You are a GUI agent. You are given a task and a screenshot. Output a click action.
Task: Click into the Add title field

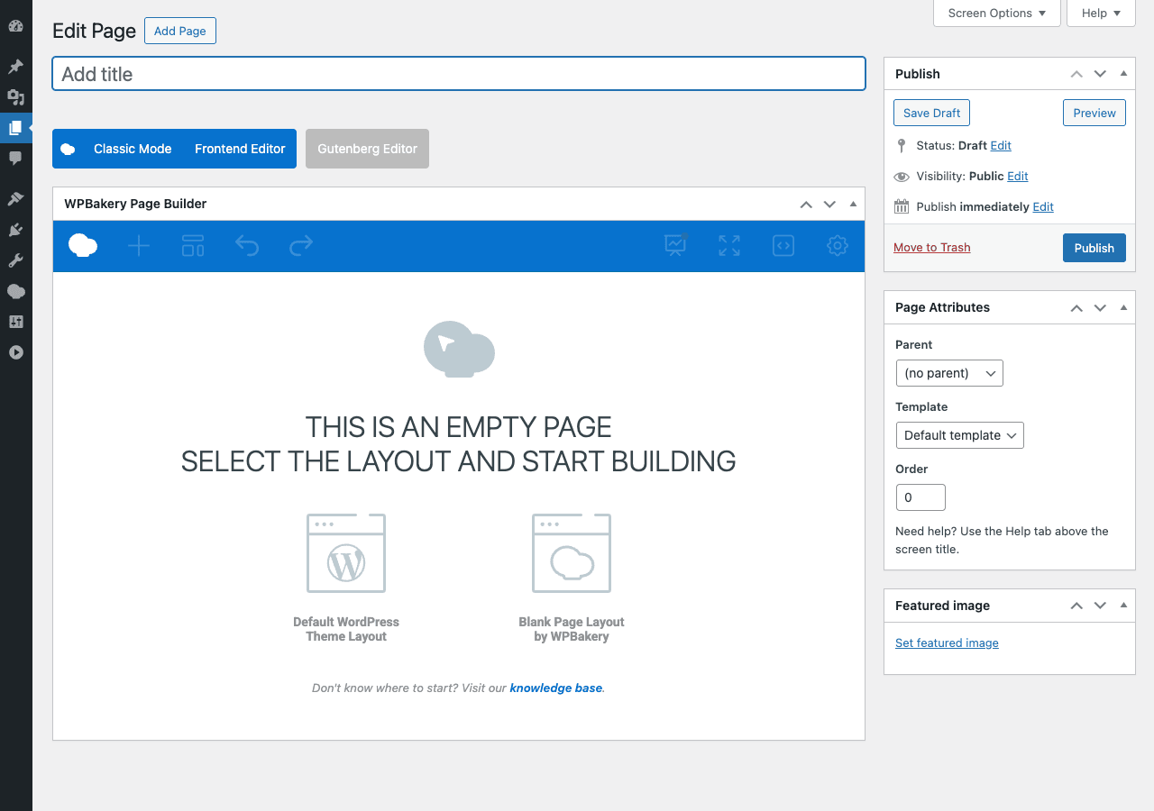click(x=459, y=74)
